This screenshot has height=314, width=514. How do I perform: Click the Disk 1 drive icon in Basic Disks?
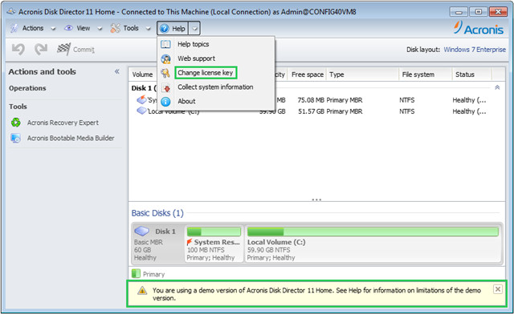142,231
